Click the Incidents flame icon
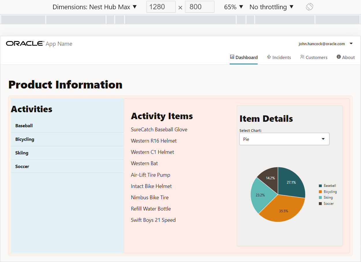The height and width of the screenshot is (262, 361). [269, 57]
